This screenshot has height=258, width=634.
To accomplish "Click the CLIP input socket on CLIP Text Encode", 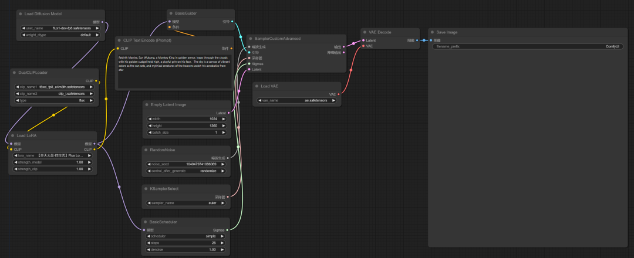I will point(117,49).
